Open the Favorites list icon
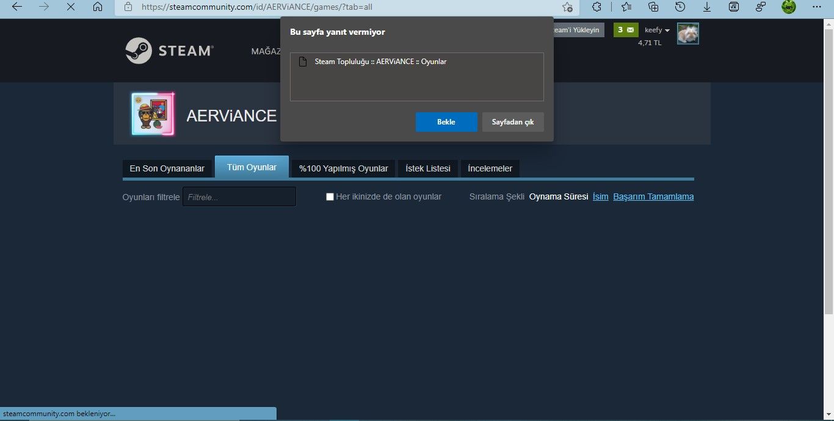834x421 pixels. click(x=626, y=7)
